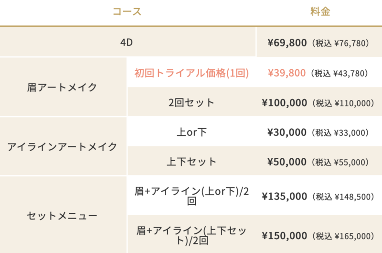
Task: Click the コース column header
Action: tap(127, 11)
